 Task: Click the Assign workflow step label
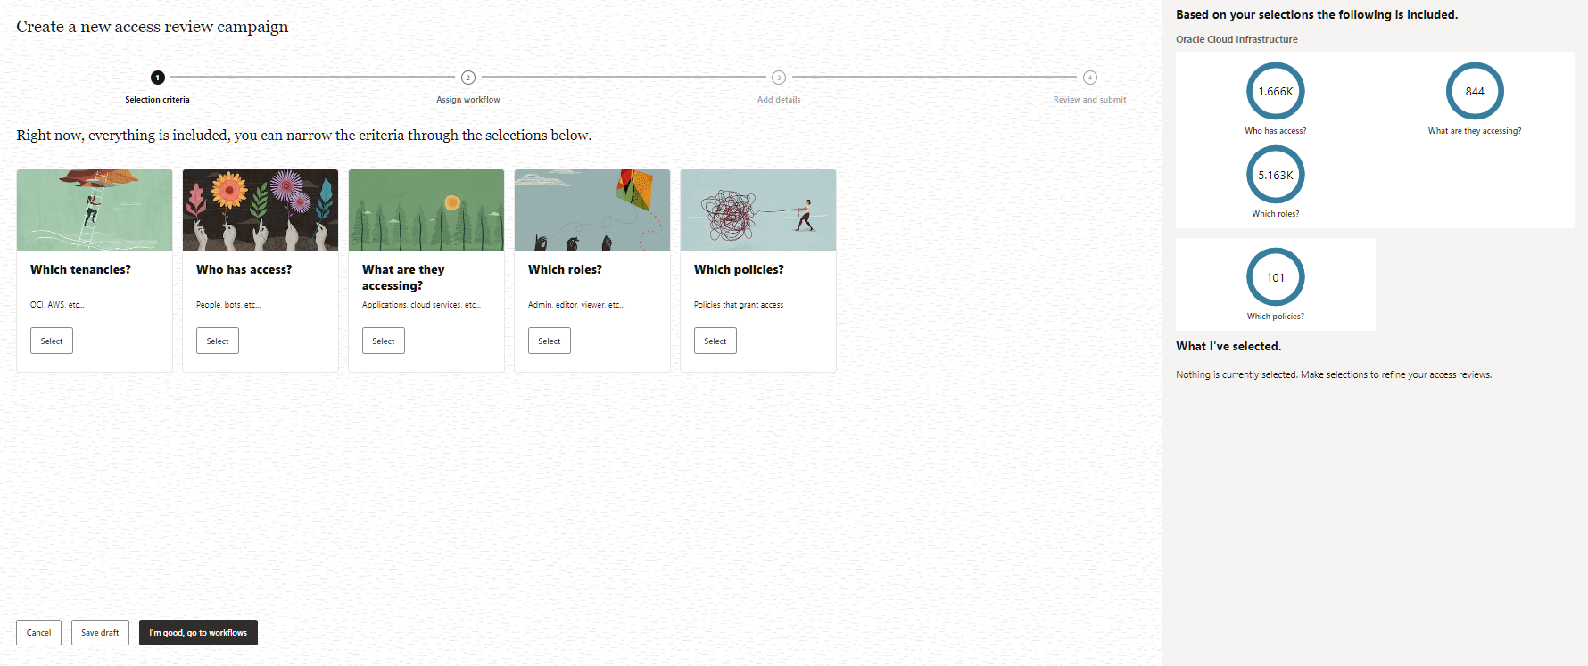click(468, 100)
